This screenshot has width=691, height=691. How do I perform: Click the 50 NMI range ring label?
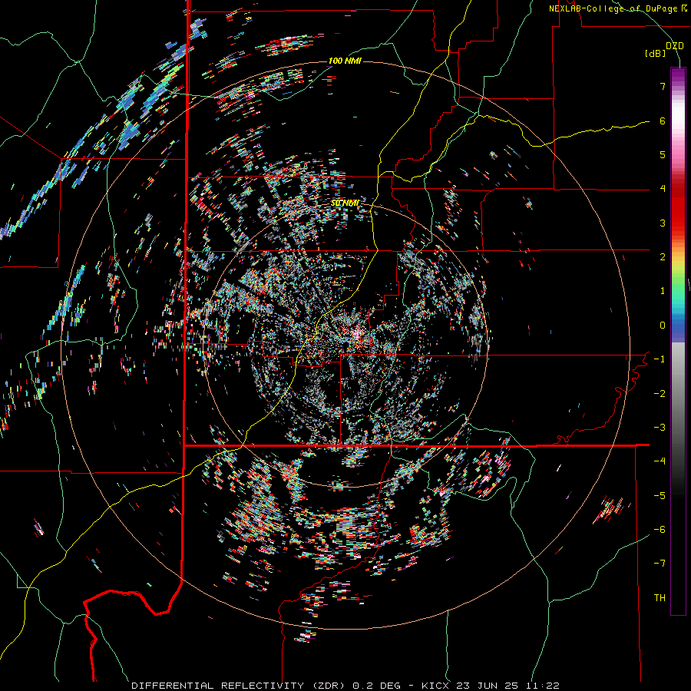[x=345, y=203]
